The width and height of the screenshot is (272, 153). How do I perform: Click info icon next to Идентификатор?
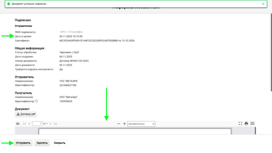[37, 101]
